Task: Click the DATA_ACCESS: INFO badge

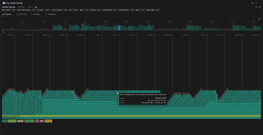Action: (x=60, y=10)
